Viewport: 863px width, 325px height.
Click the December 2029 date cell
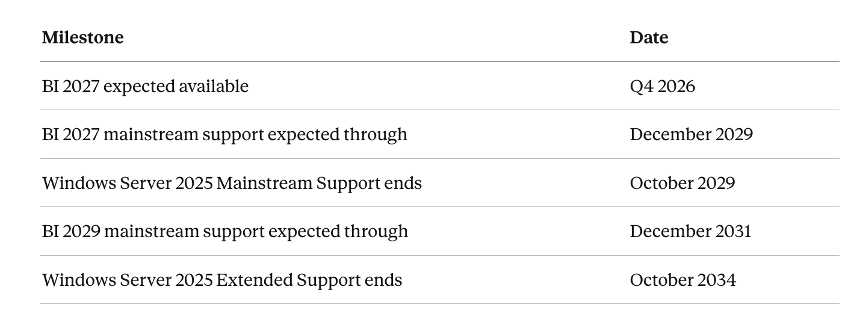[691, 134]
